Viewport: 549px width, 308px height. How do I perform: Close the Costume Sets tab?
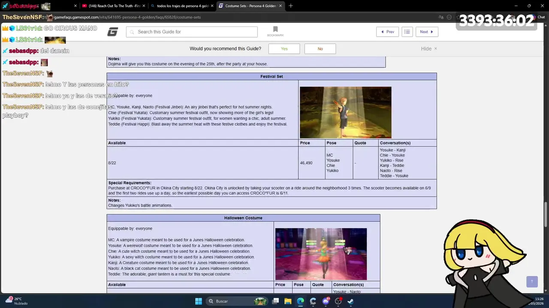pyautogui.click(x=281, y=6)
